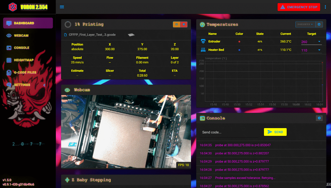Click the Temperatures panel thermometer icon
Viewport: 331px width, 188px height.
pos(202,24)
